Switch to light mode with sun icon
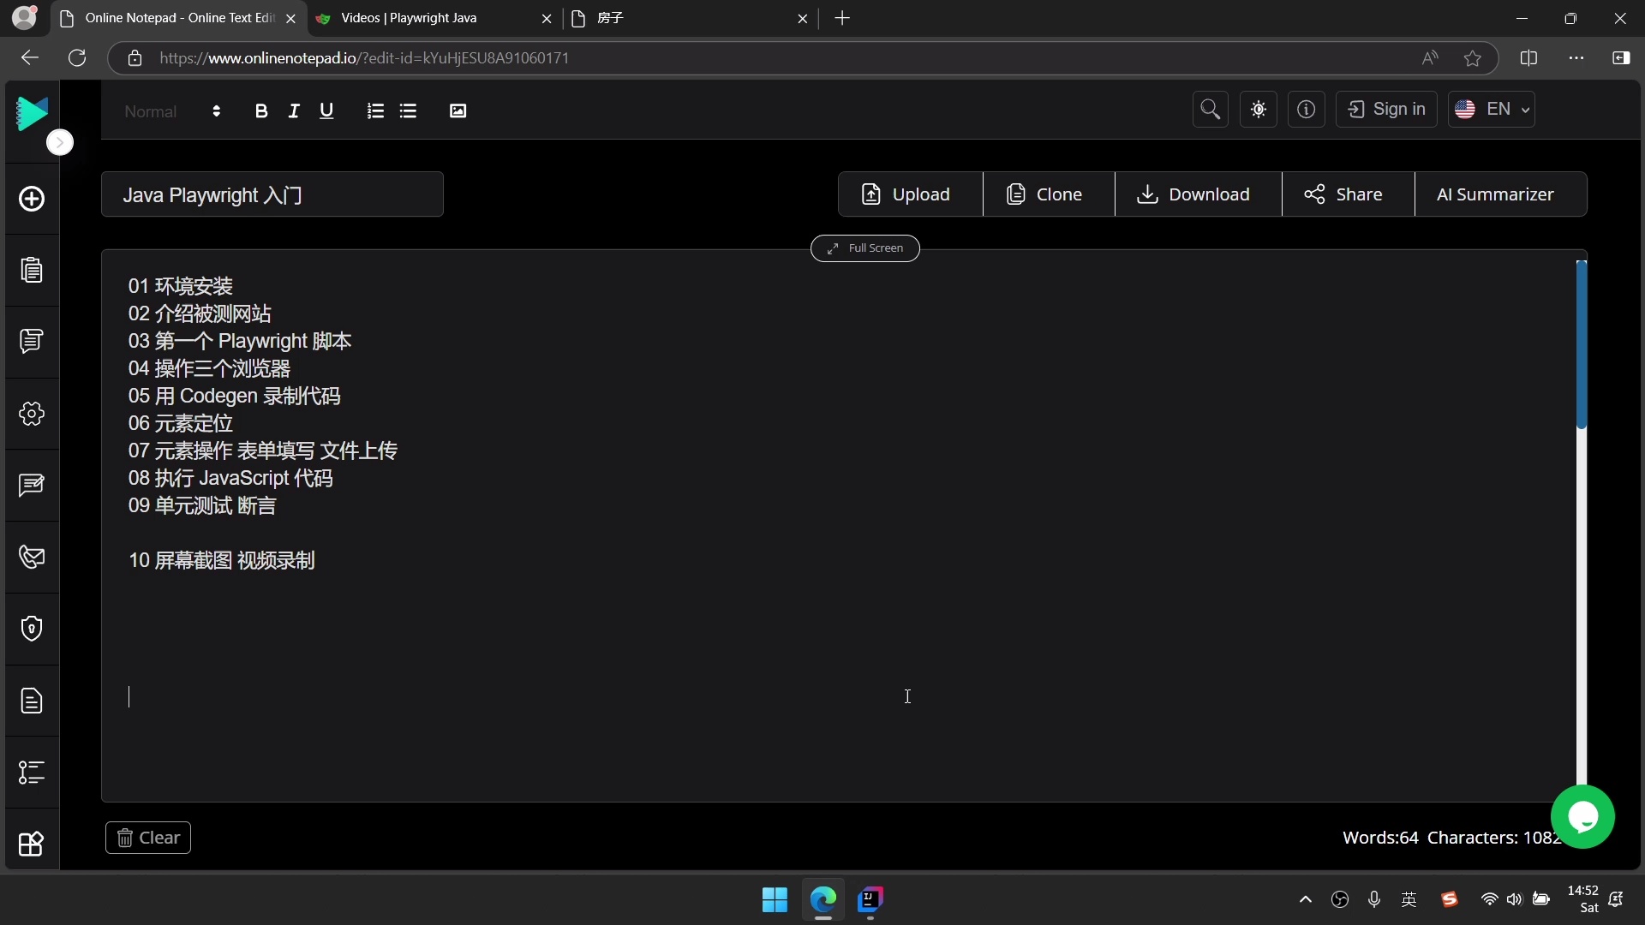Screen dimensions: 1645x925 tap(1258, 110)
